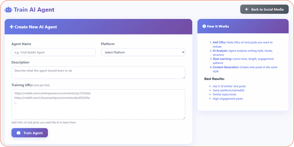Click the Training URLs label

coord(22,85)
